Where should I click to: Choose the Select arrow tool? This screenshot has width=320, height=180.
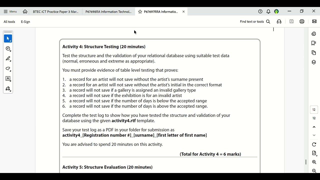pyautogui.click(x=8, y=38)
